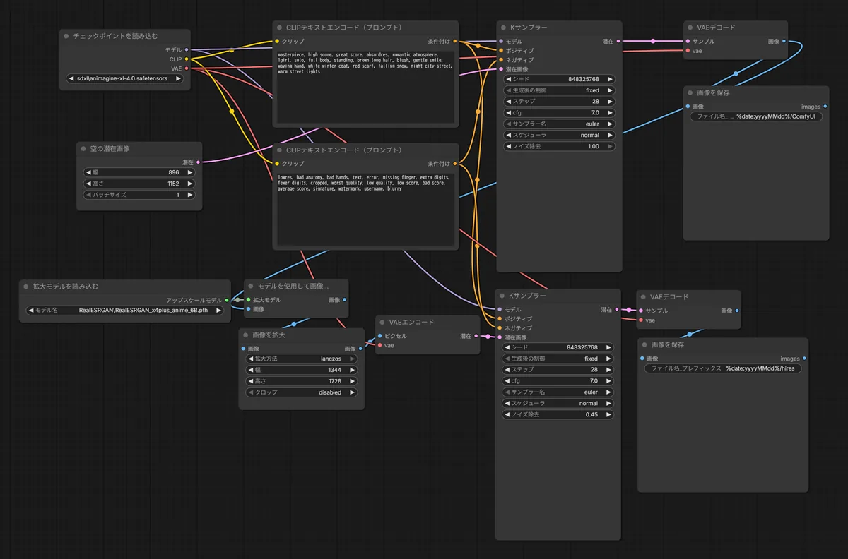The width and height of the screenshot is (848, 559).
Task: Click the left arrow of 幅 1344
Action: [249, 370]
